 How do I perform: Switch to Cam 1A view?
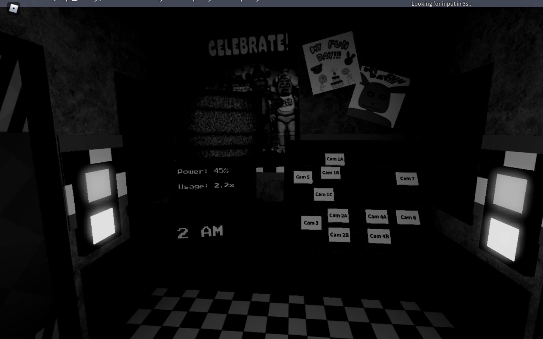pyautogui.click(x=335, y=159)
